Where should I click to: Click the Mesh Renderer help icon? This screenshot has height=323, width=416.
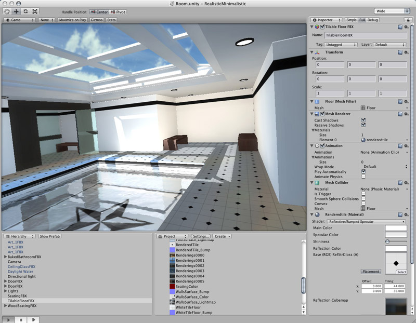(x=400, y=114)
